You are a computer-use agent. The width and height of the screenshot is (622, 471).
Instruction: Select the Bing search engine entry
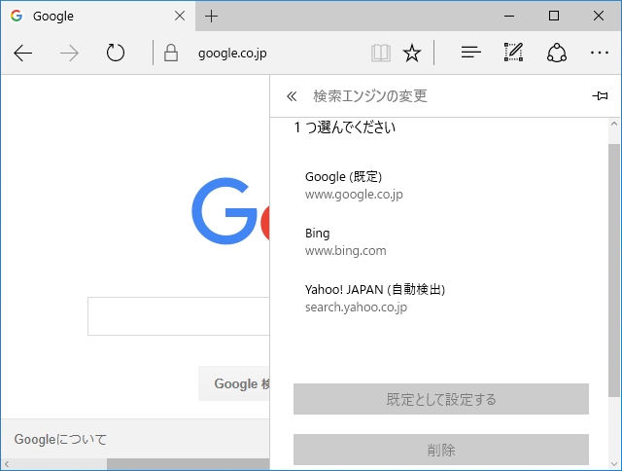439,242
